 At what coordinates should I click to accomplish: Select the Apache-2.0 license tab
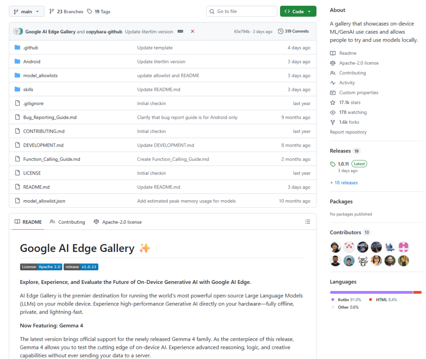click(x=118, y=222)
